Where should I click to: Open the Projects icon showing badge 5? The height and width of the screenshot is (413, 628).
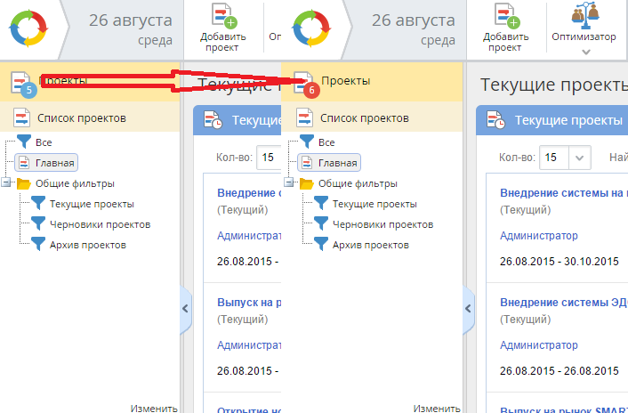[22, 83]
